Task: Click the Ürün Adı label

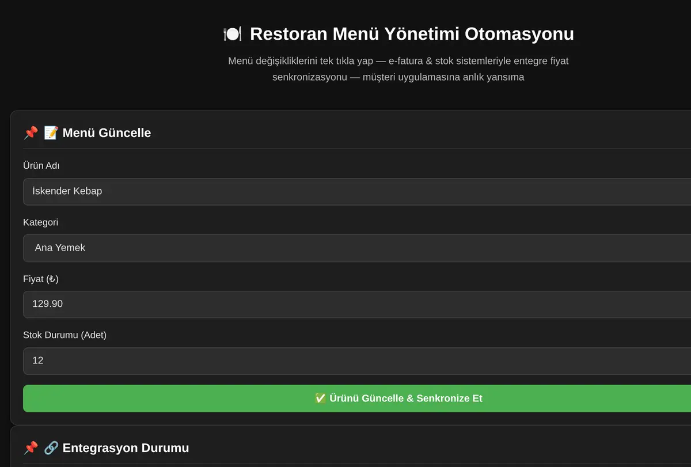Action: coord(41,166)
